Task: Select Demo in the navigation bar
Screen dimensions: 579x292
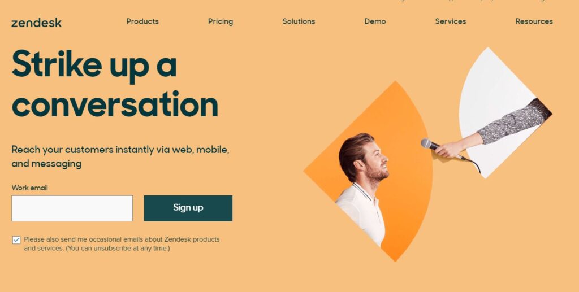Action: (375, 21)
